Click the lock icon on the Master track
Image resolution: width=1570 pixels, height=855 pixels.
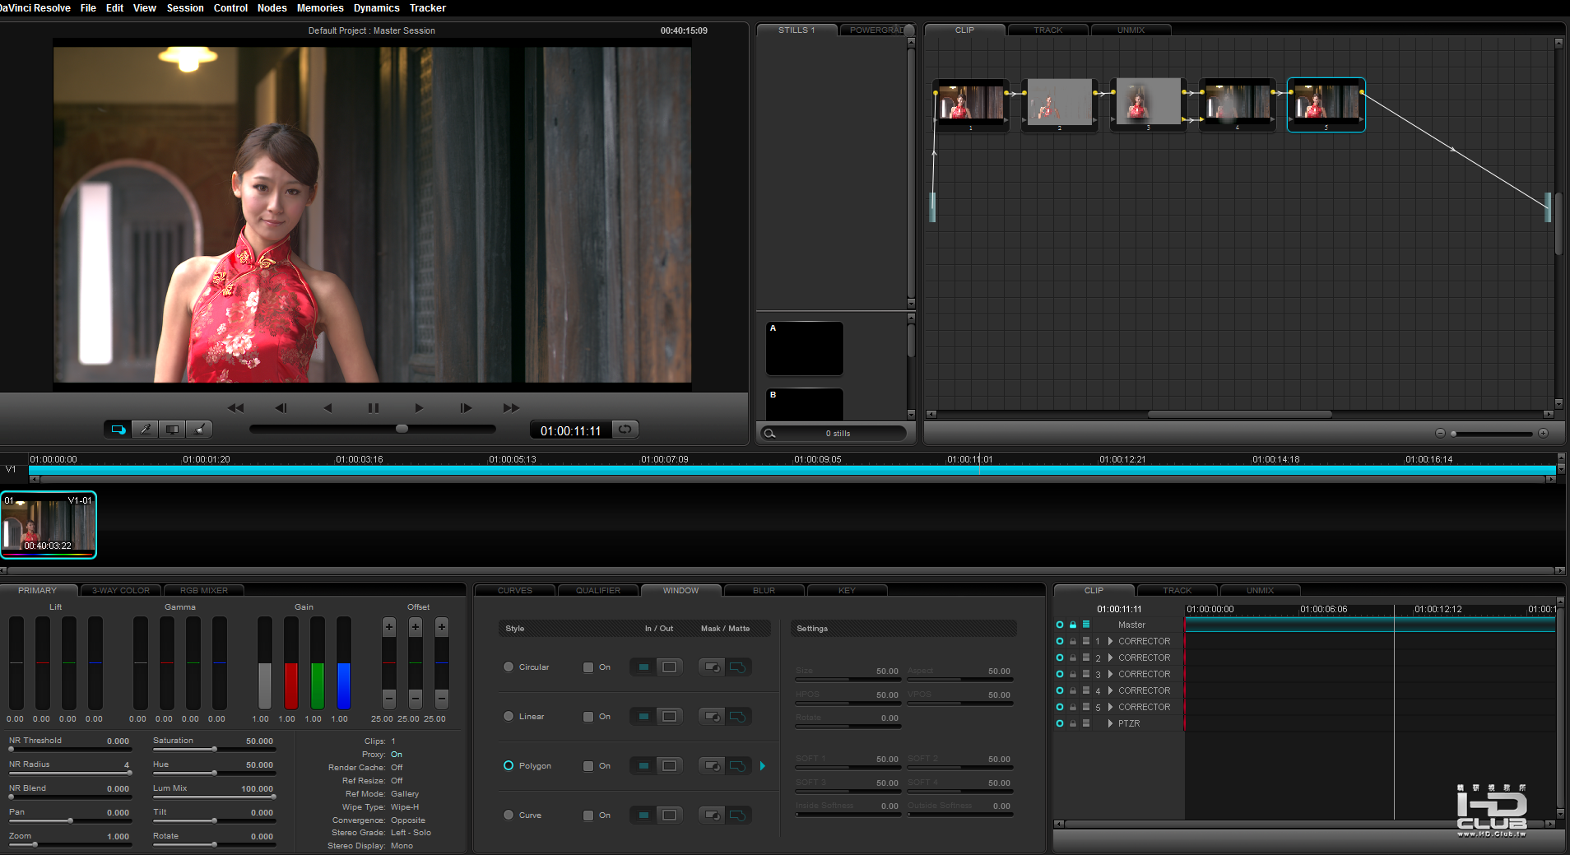pos(1073,625)
